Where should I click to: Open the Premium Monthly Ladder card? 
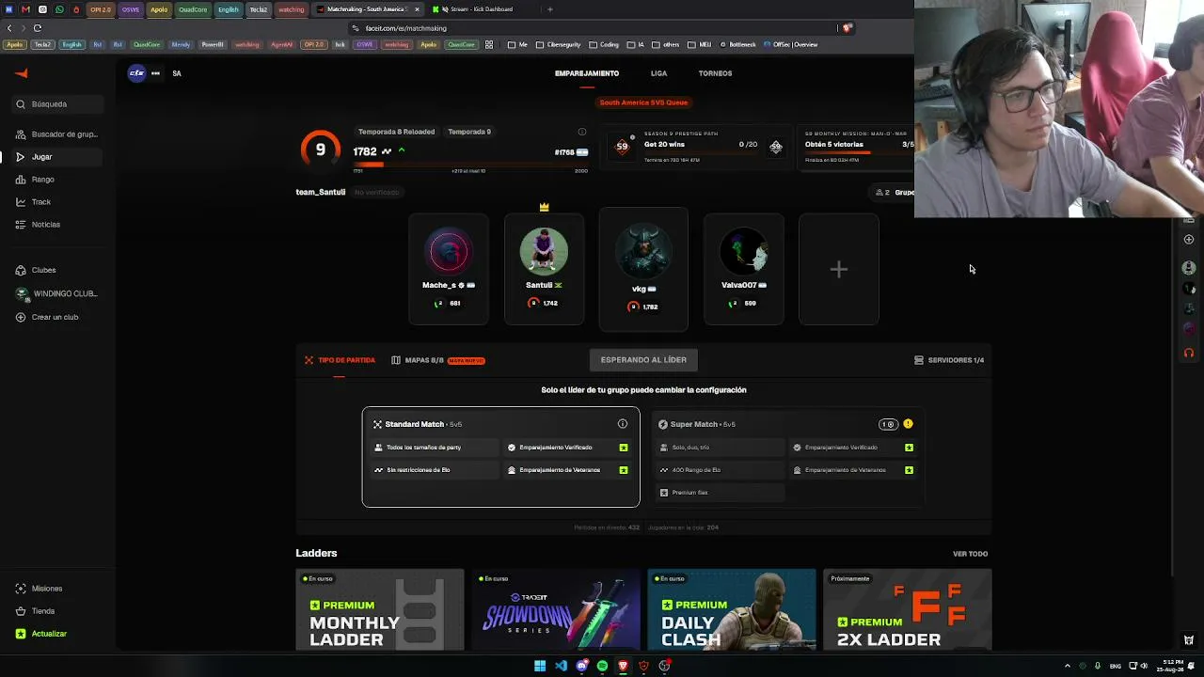click(x=380, y=609)
